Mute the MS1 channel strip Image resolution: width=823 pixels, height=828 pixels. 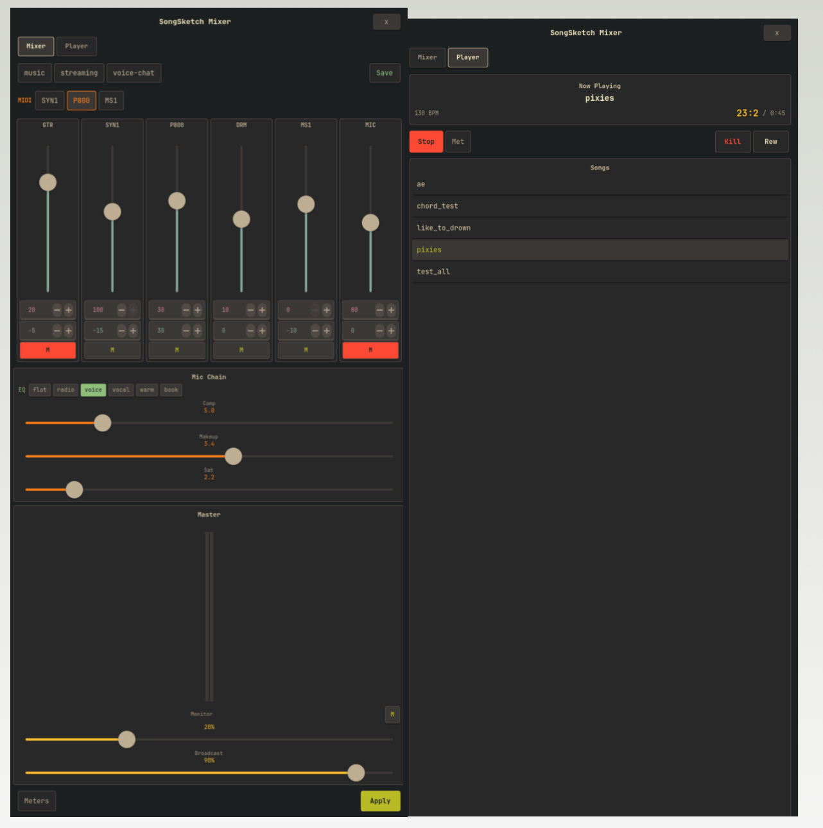[306, 350]
